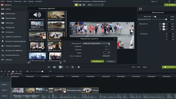Click the black canvas color swatch
This screenshot has height=99, width=176.
106,53
